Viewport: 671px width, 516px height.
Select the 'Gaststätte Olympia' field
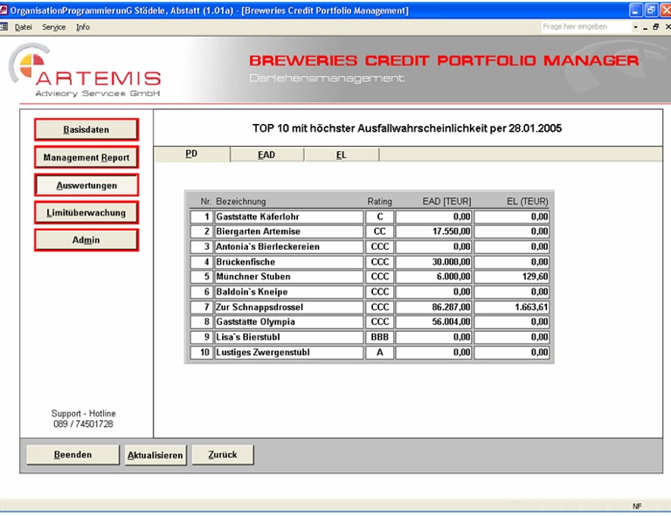click(289, 322)
